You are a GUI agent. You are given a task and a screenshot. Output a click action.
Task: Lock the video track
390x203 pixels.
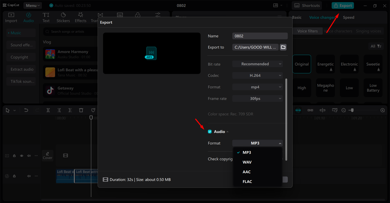pos(14,156)
